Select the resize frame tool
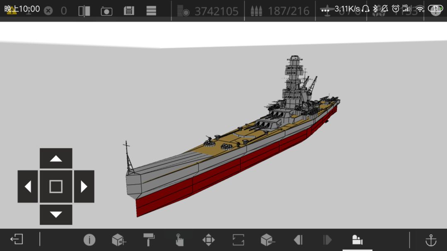The image size is (447, 251). click(x=238, y=240)
